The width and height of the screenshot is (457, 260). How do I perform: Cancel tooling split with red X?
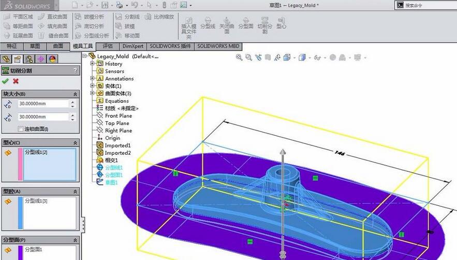click(16, 82)
